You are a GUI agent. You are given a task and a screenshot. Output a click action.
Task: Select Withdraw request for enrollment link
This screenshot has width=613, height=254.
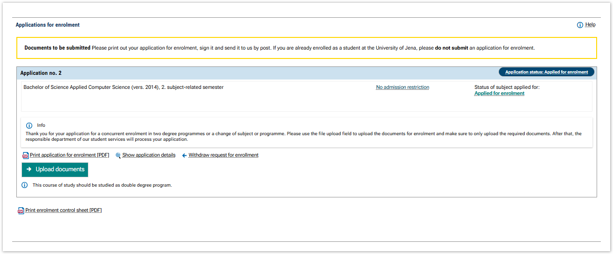pyautogui.click(x=223, y=155)
